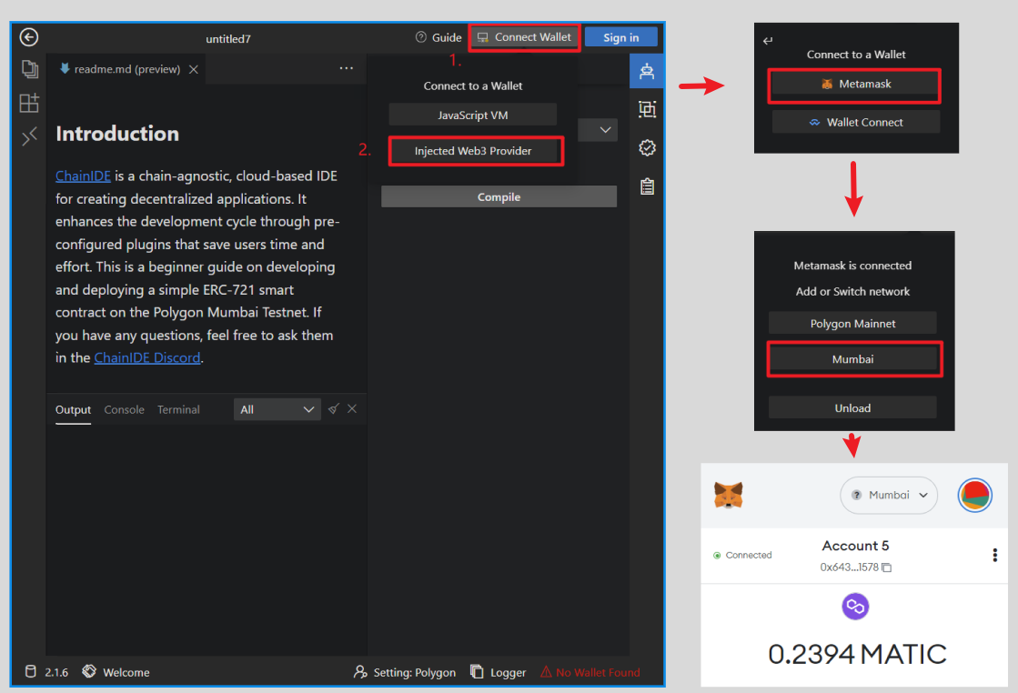
Task: Click the Setting: Polygon status item
Action: (405, 672)
